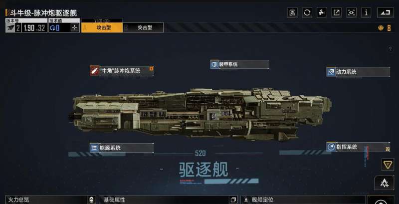Open the 能源系统 energy module

click(122, 148)
